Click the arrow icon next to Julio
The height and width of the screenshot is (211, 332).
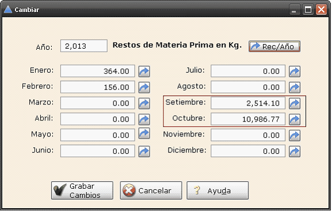295,71
